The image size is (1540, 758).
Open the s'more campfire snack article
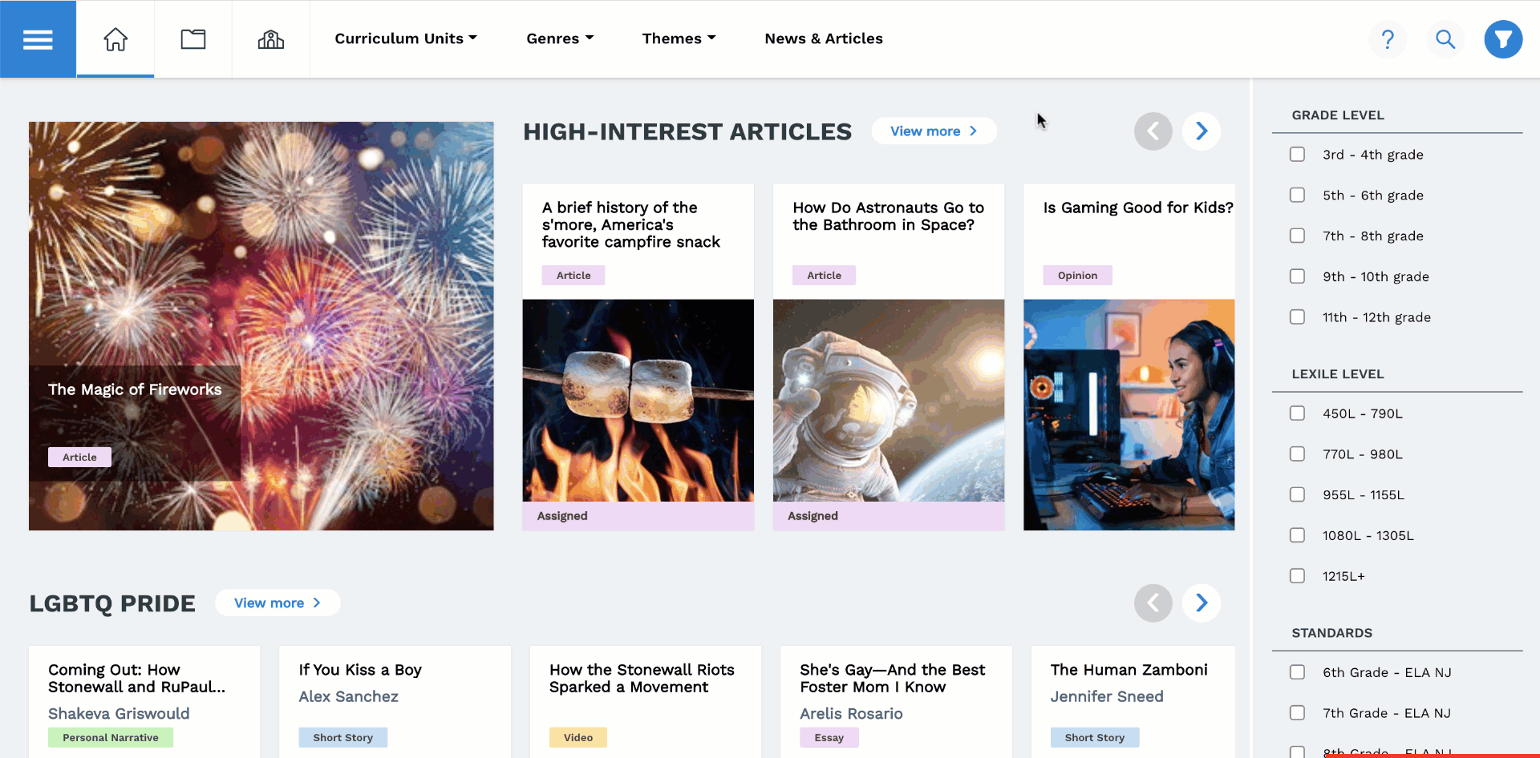[631, 225]
